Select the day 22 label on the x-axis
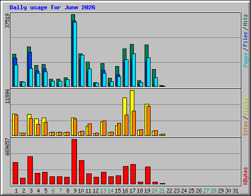 [169, 191]
